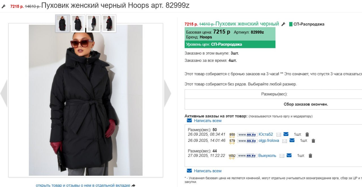The image size is (362, 187).
Task: Click gray envelope icon beside Выхухоль
Action: pos(282,156)
